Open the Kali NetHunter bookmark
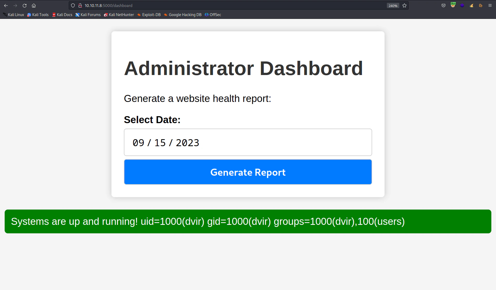 click(x=119, y=15)
